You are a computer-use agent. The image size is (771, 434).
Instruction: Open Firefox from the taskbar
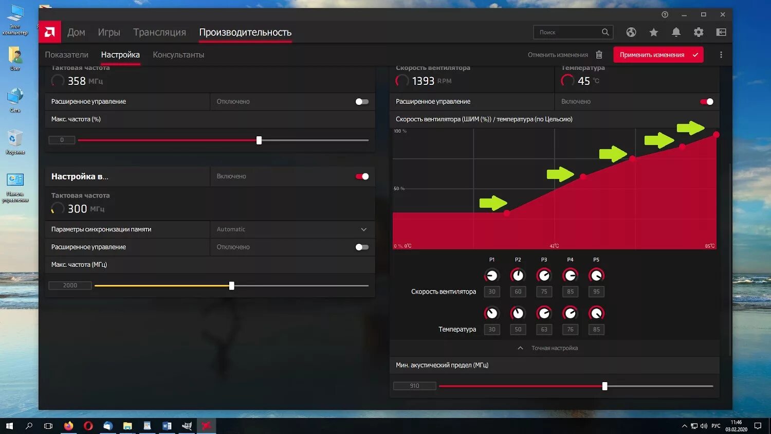click(x=68, y=426)
